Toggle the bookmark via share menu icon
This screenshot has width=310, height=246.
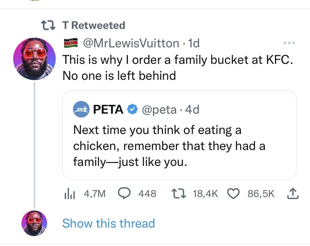point(293,193)
